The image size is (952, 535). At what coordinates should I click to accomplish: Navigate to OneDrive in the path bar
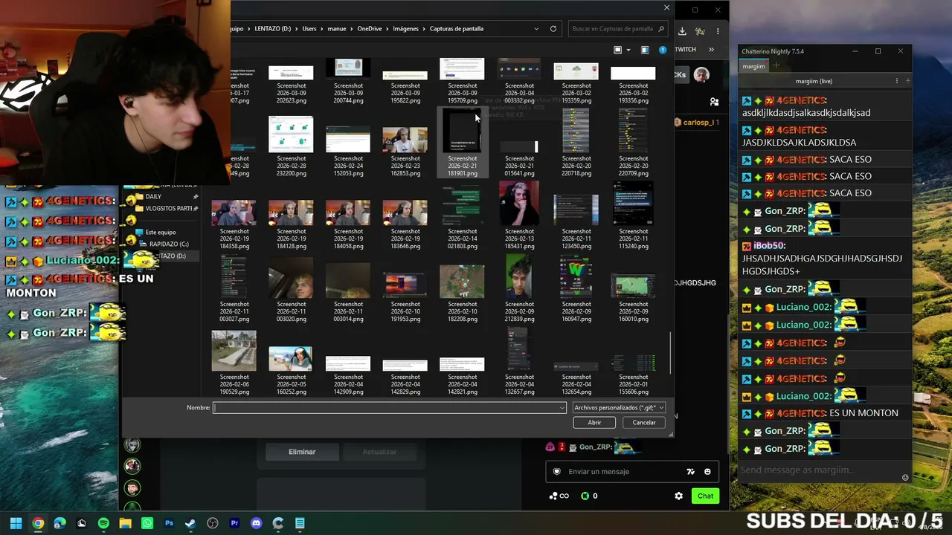(369, 29)
